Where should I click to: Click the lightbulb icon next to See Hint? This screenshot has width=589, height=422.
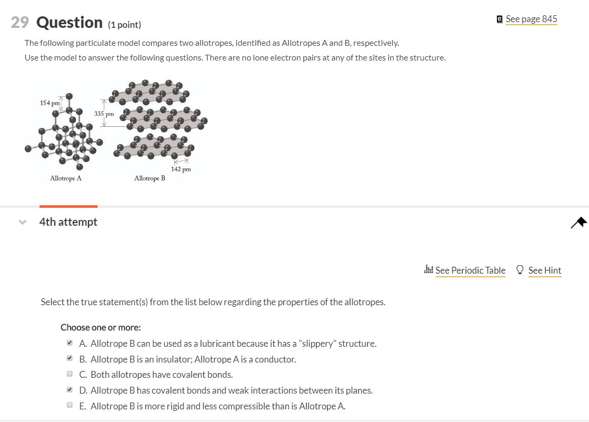click(x=520, y=269)
